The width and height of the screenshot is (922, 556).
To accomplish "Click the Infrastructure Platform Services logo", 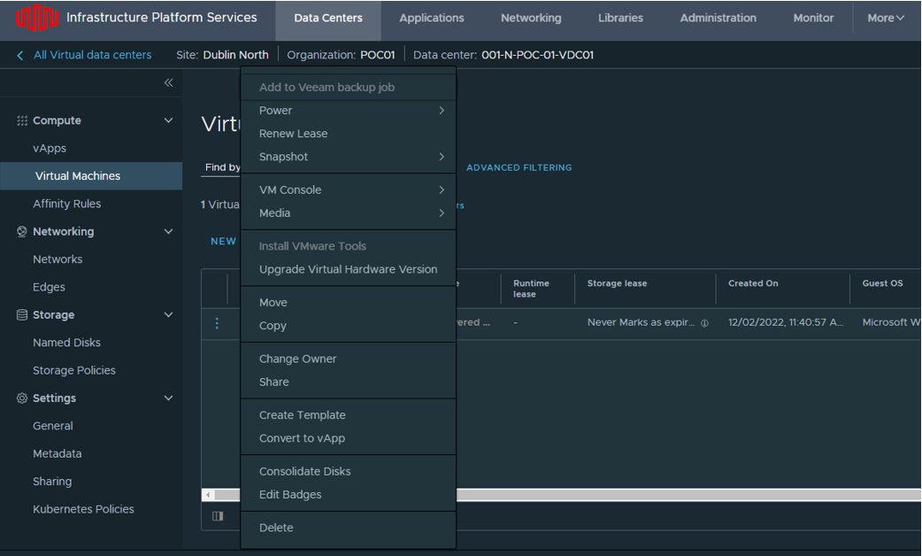I will click(35, 18).
